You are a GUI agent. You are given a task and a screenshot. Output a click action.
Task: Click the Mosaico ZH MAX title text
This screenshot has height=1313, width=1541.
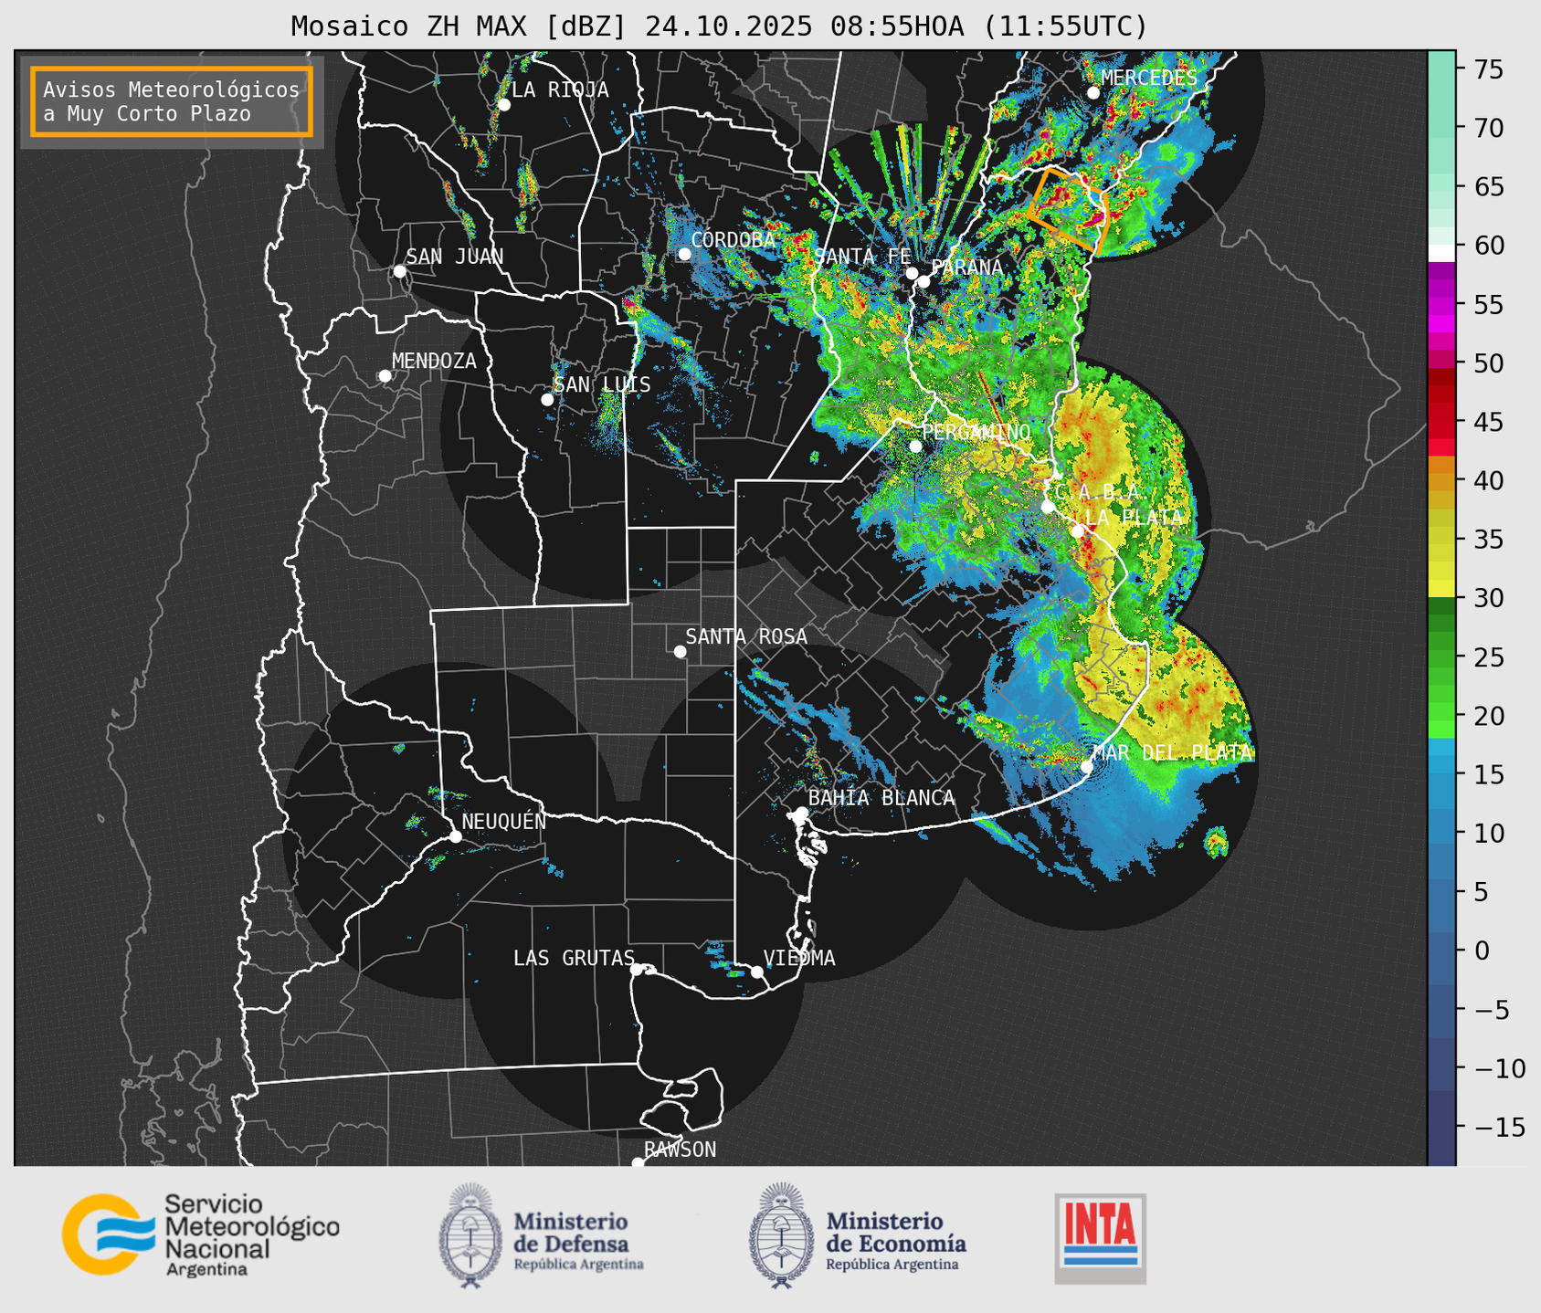click(x=719, y=26)
